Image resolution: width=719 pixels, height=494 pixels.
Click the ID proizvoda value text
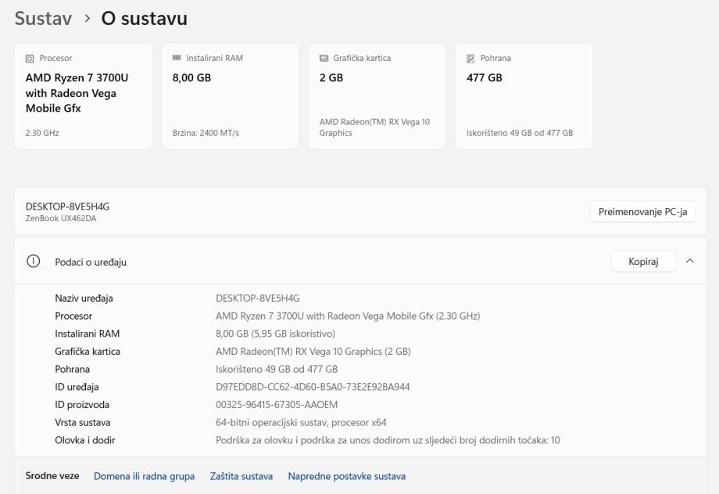277,405
